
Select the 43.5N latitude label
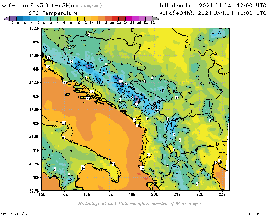pyautogui.click(x=34, y=82)
